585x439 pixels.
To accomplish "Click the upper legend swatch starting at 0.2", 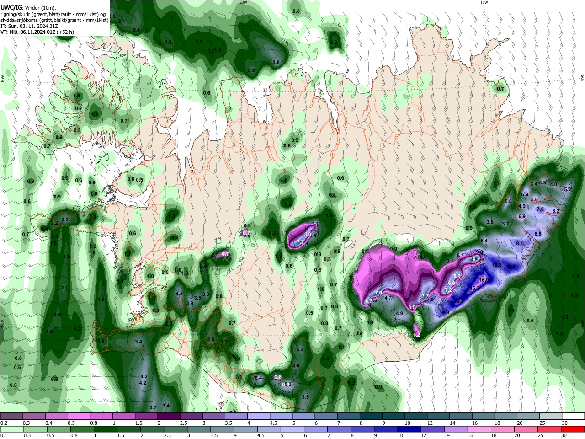I will coord(12,417).
